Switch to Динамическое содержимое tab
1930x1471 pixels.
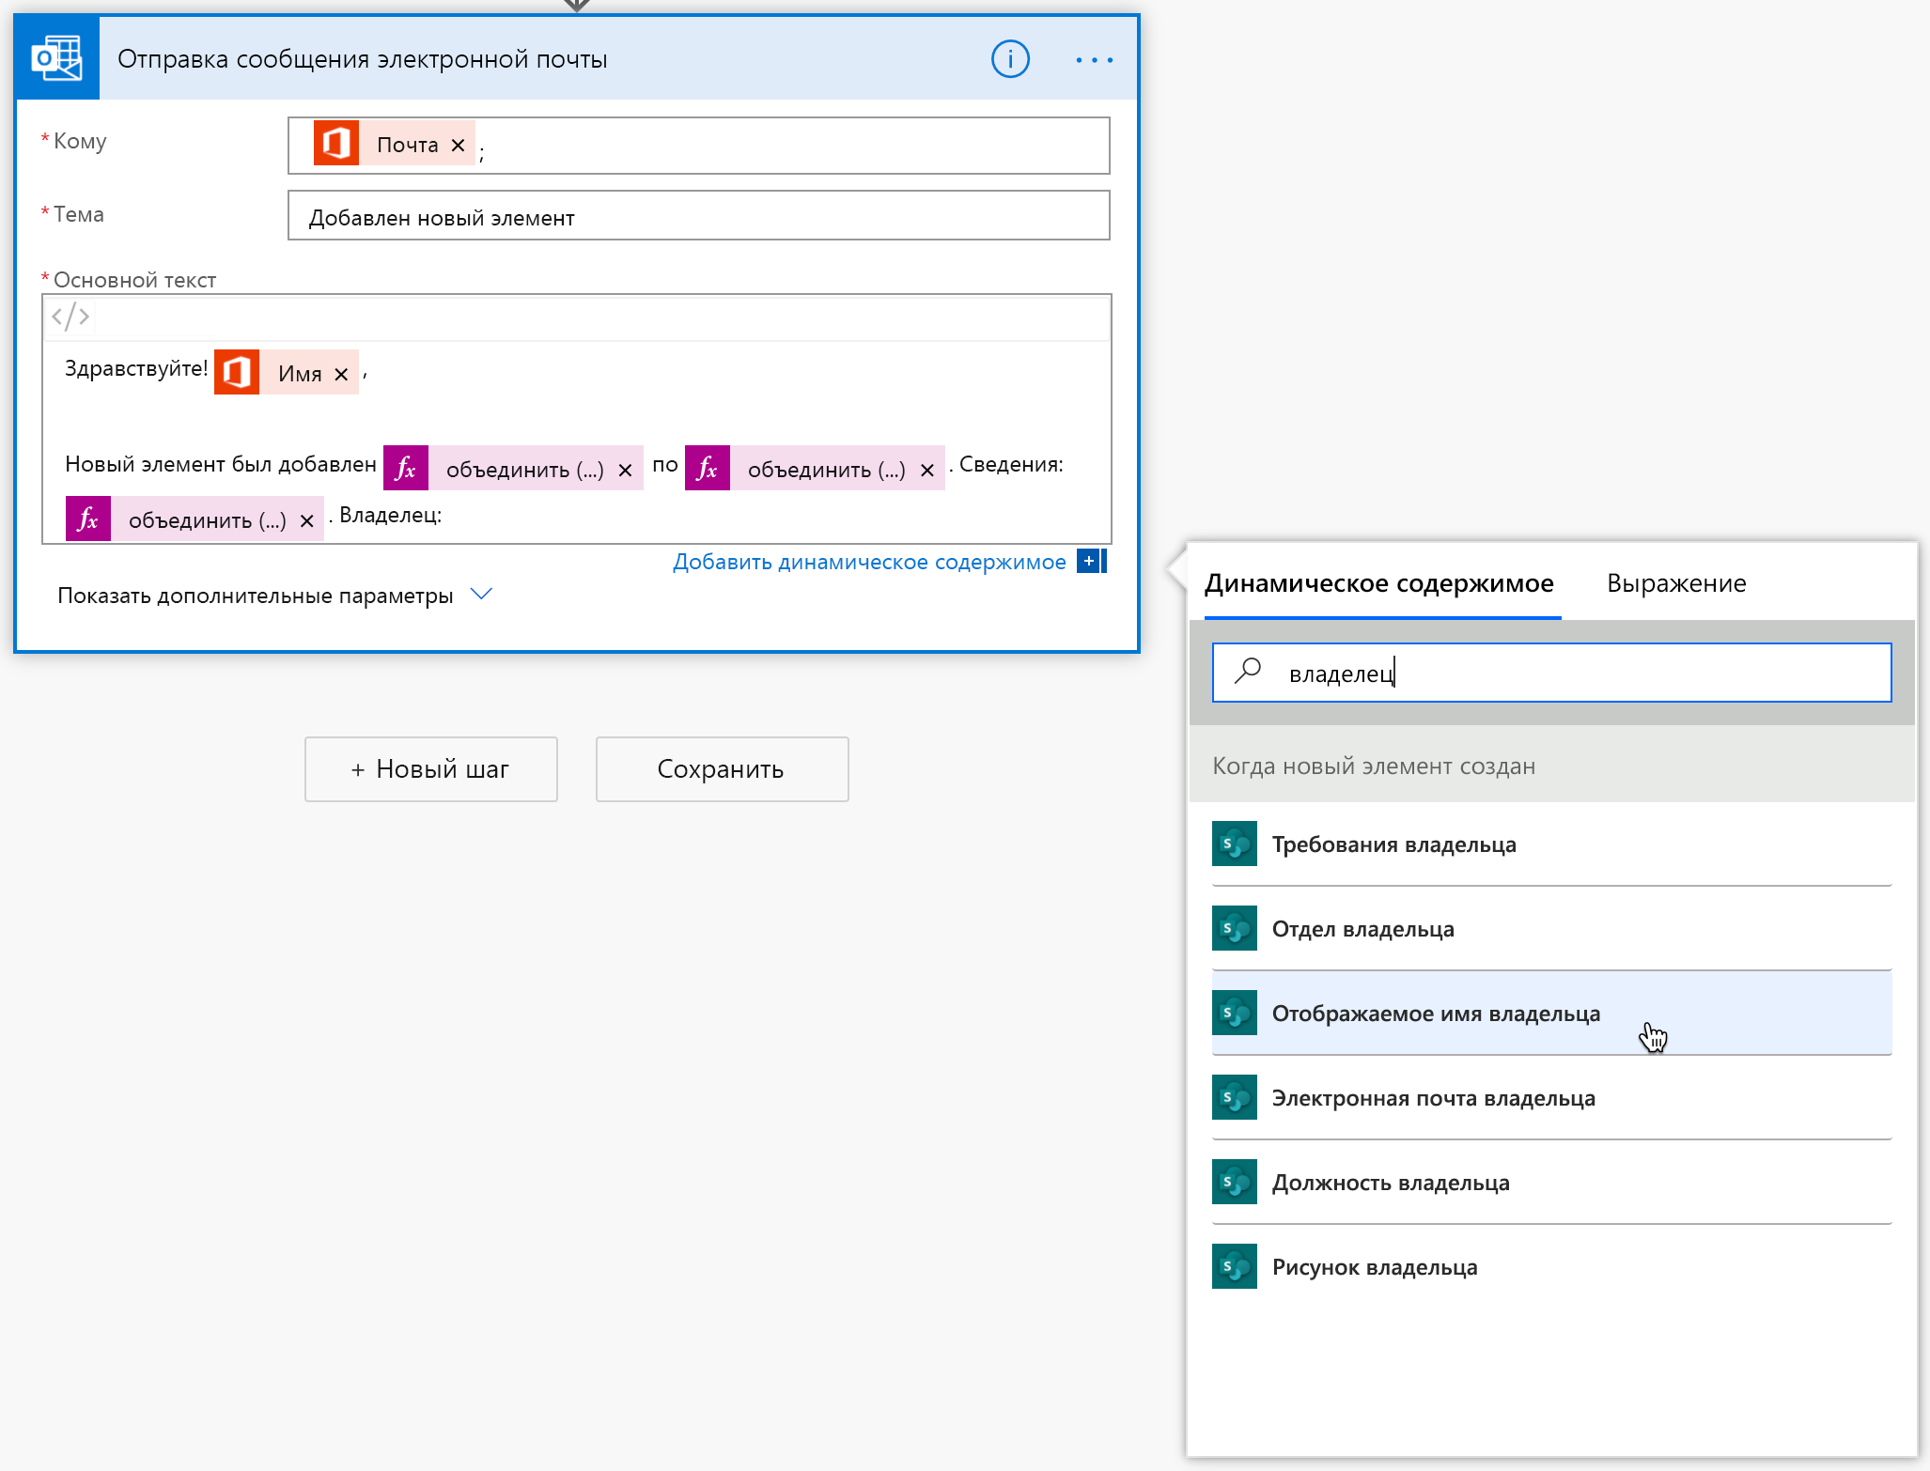[1379, 583]
